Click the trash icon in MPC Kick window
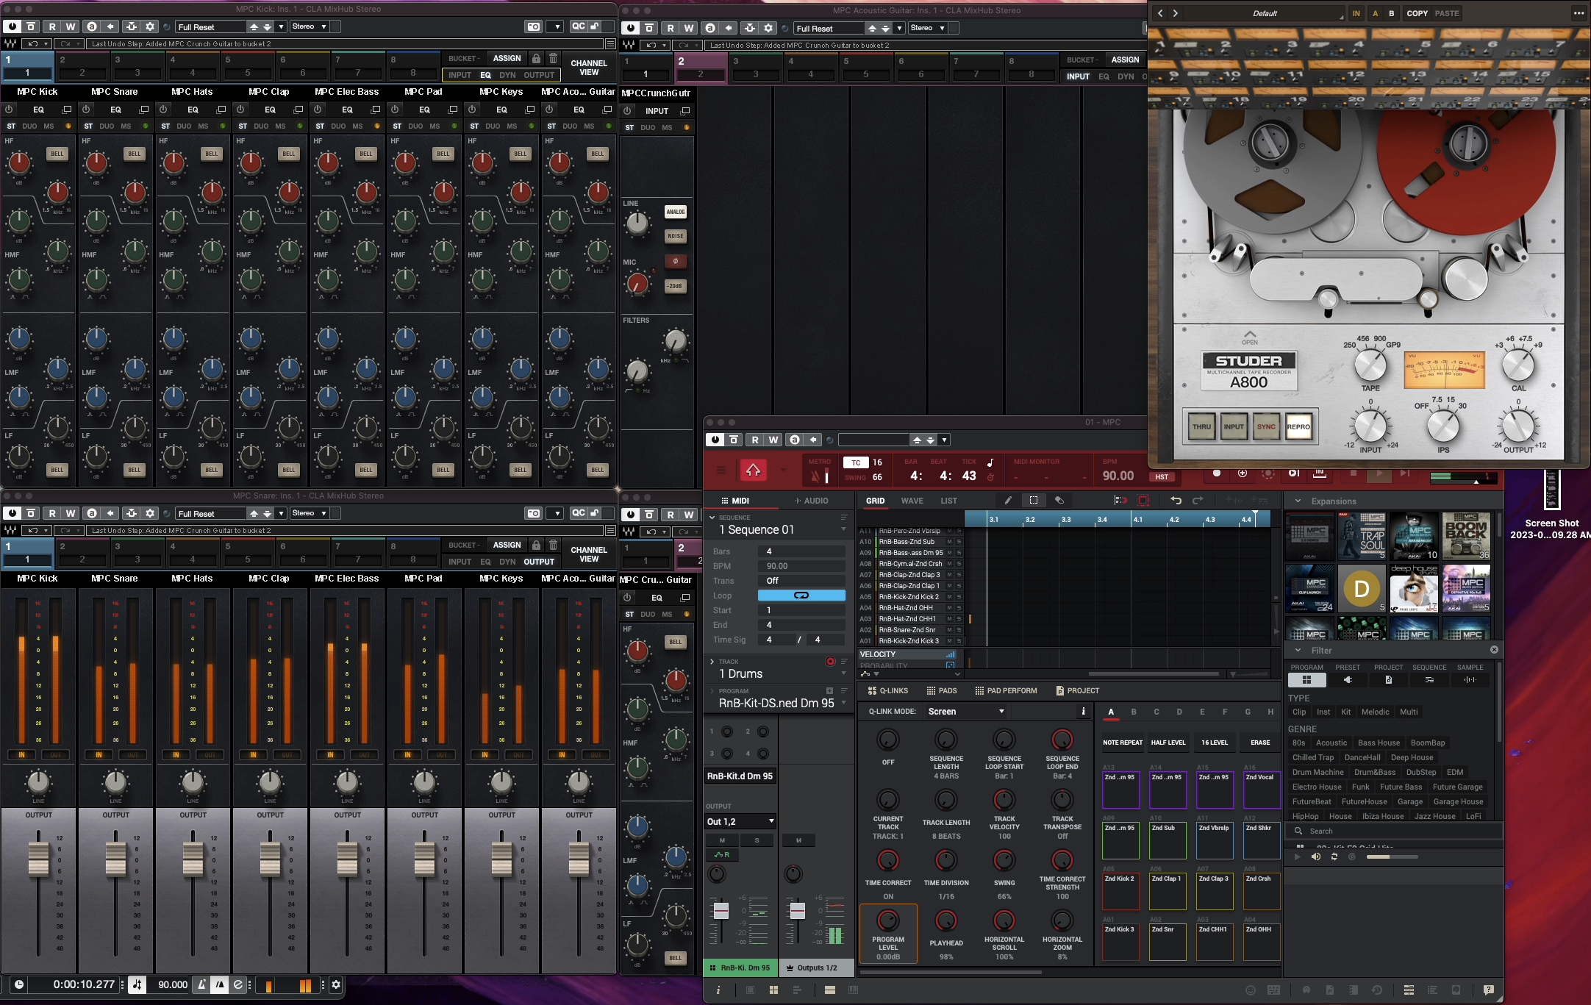Viewport: 1591px width, 1005px height. tap(554, 58)
